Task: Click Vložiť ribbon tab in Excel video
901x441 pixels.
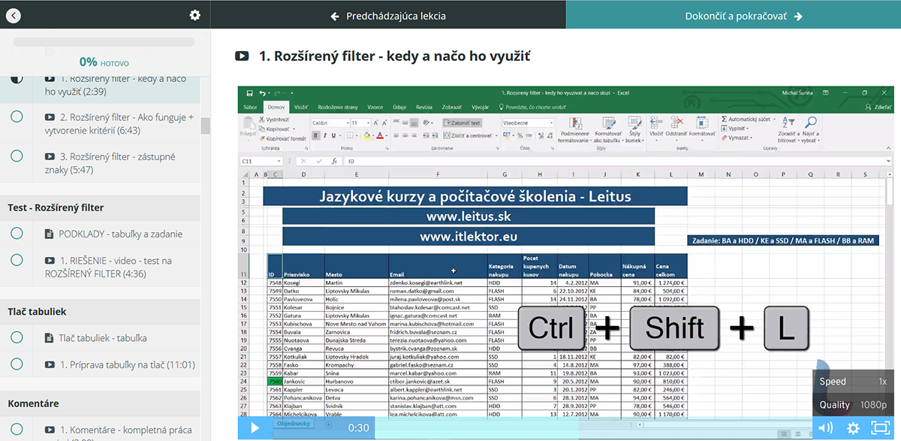Action: [301, 107]
